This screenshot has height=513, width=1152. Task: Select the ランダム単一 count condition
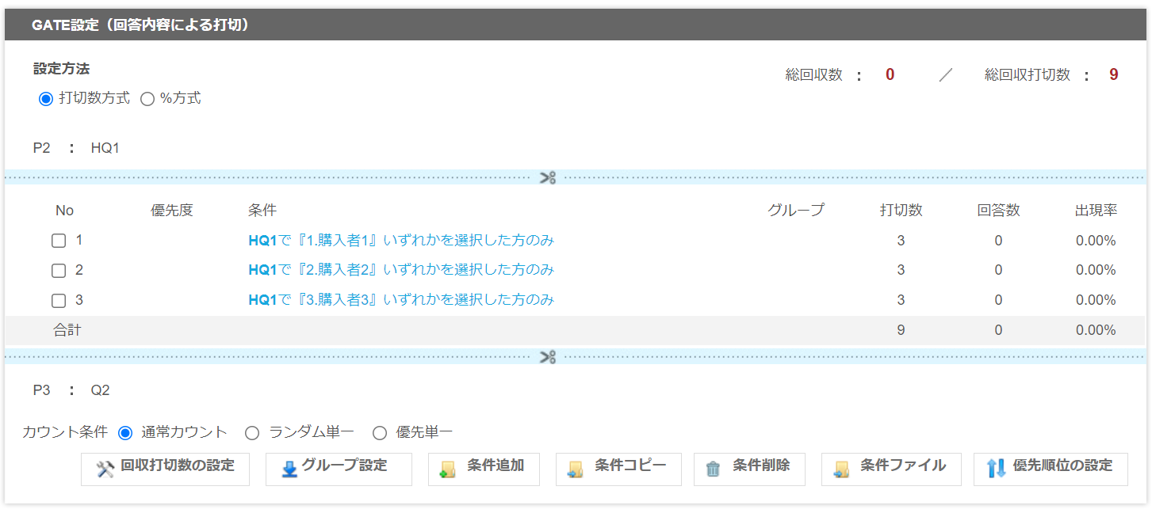click(x=252, y=433)
